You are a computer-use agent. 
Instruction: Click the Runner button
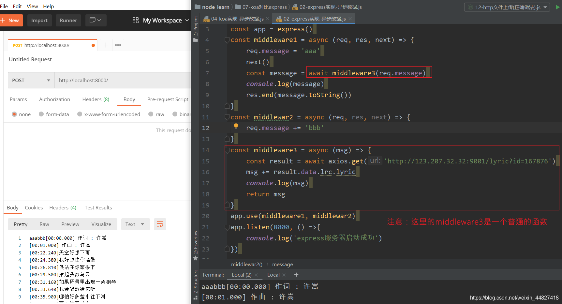coord(68,20)
